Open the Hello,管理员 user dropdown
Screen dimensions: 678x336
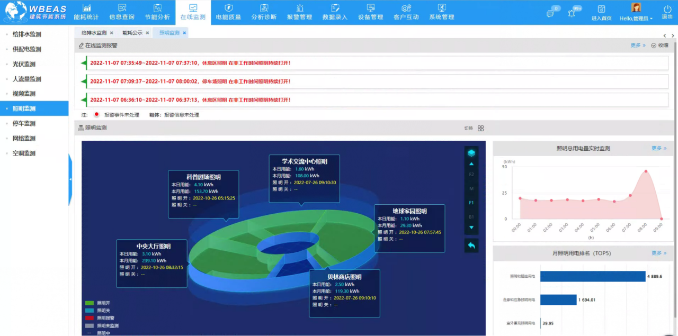(636, 18)
